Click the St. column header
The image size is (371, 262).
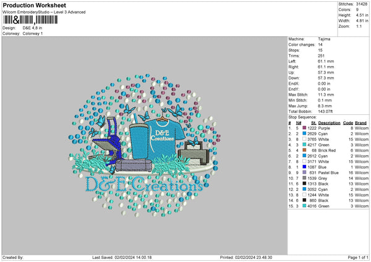point(313,123)
